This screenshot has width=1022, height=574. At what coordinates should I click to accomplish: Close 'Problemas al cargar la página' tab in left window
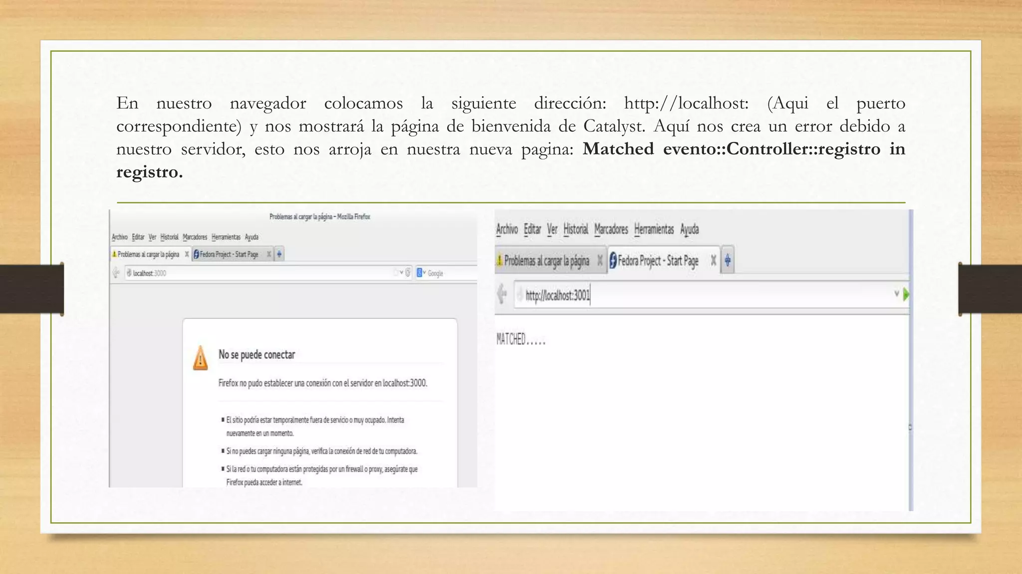point(187,254)
